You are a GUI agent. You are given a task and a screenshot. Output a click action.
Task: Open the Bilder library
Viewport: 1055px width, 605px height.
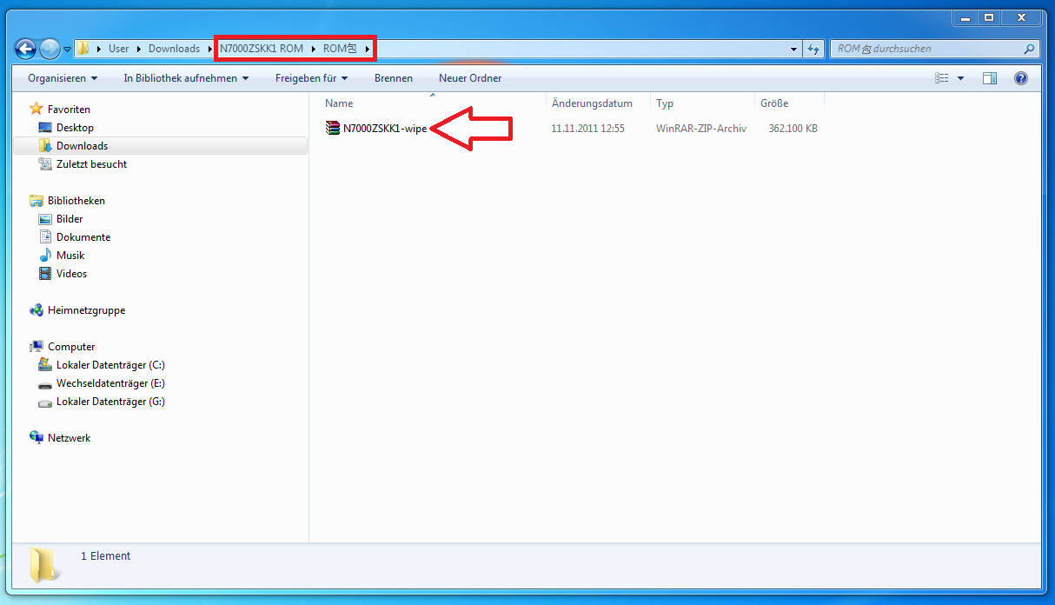click(x=70, y=219)
